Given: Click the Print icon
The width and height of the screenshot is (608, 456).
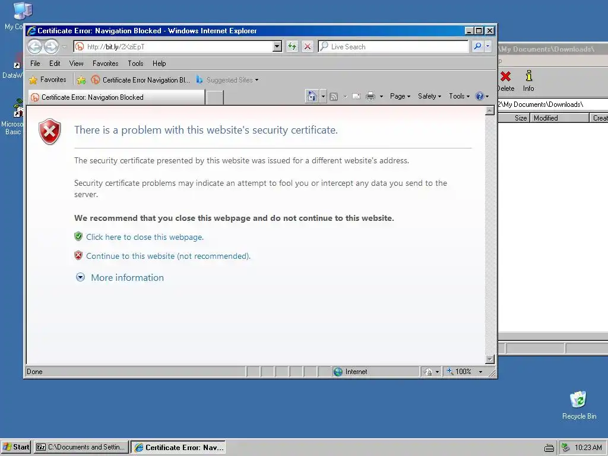Looking at the screenshot, I should pos(370,97).
